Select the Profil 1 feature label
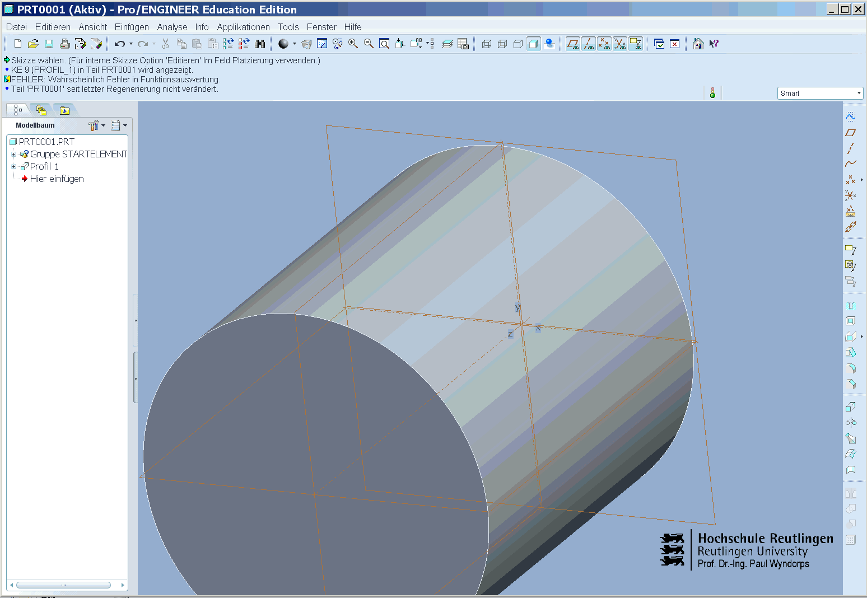867x598 pixels. click(44, 166)
